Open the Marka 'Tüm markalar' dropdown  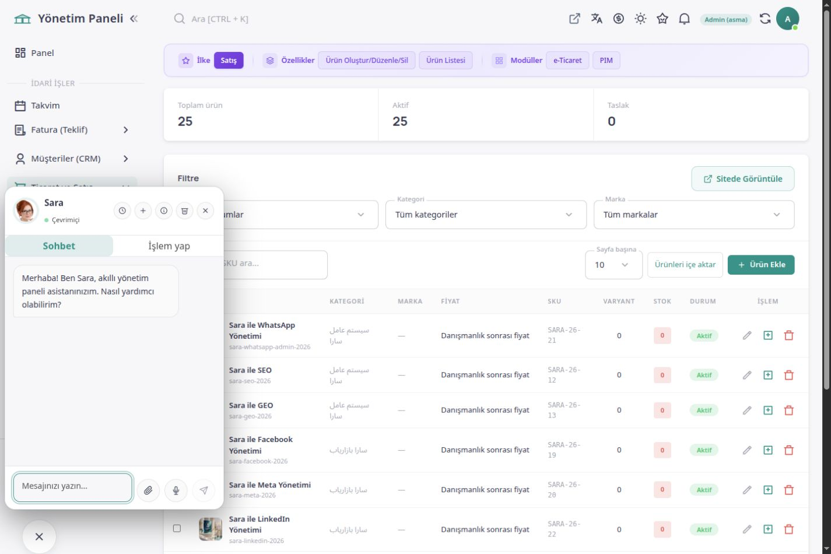[x=694, y=215]
